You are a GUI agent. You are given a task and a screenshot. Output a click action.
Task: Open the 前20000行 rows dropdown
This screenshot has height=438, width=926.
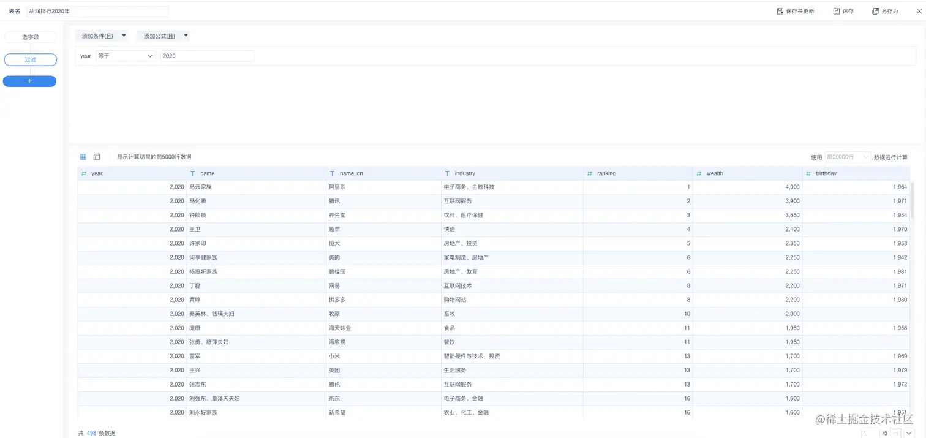click(x=848, y=157)
